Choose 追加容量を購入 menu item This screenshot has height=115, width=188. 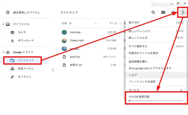click(156, 62)
